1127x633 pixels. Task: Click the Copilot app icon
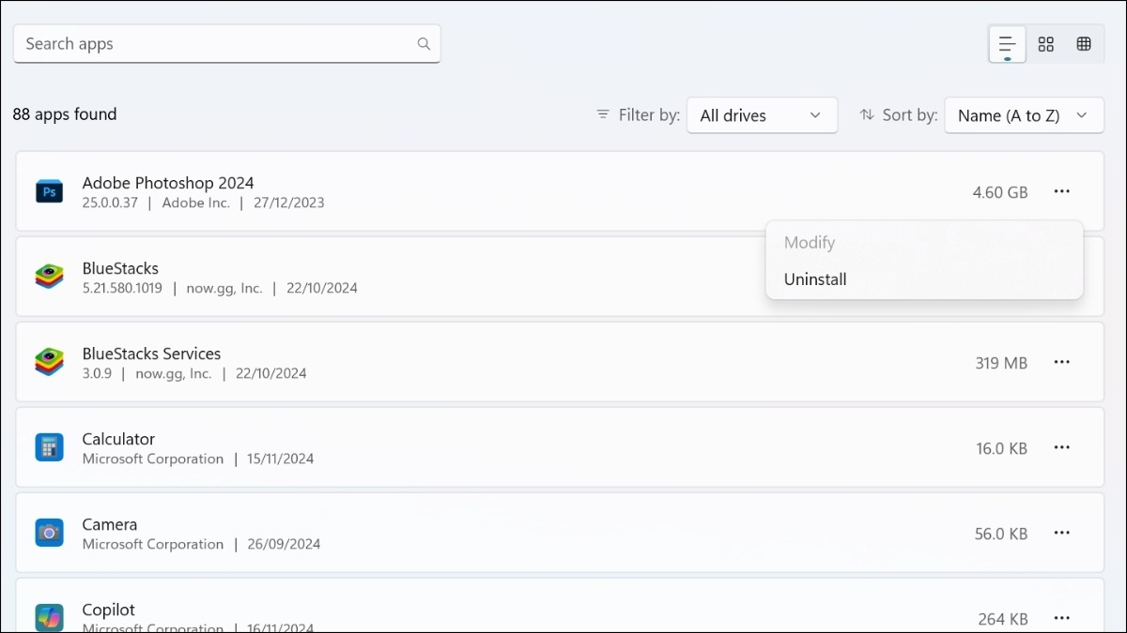pos(49,618)
